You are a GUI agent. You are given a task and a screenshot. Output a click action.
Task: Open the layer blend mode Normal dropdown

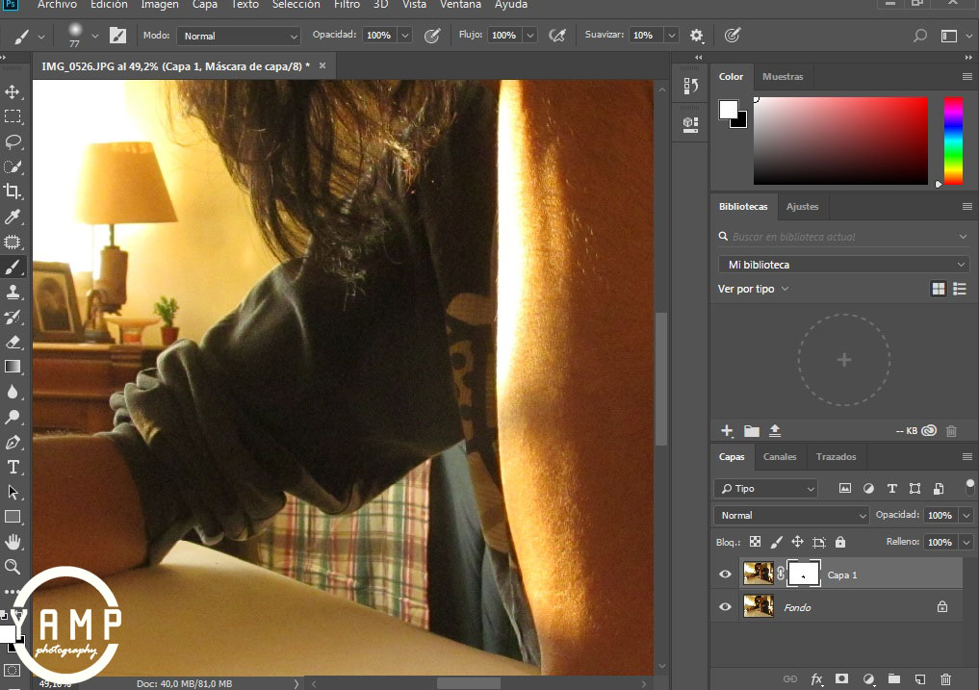pos(791,515)
